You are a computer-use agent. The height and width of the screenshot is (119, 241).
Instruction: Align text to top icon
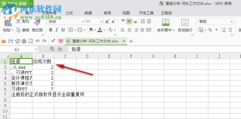coord(123,21)
